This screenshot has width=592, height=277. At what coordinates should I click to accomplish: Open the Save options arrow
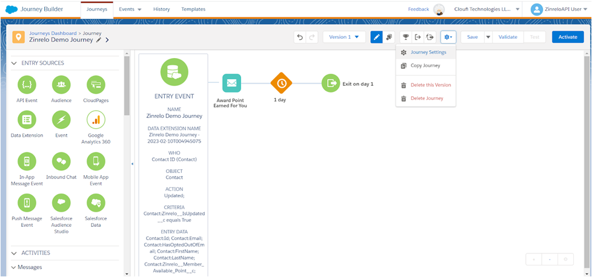[x=488, y=37]
